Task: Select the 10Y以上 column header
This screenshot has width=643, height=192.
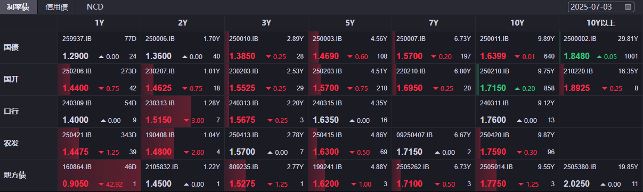Action: point(600,23)
